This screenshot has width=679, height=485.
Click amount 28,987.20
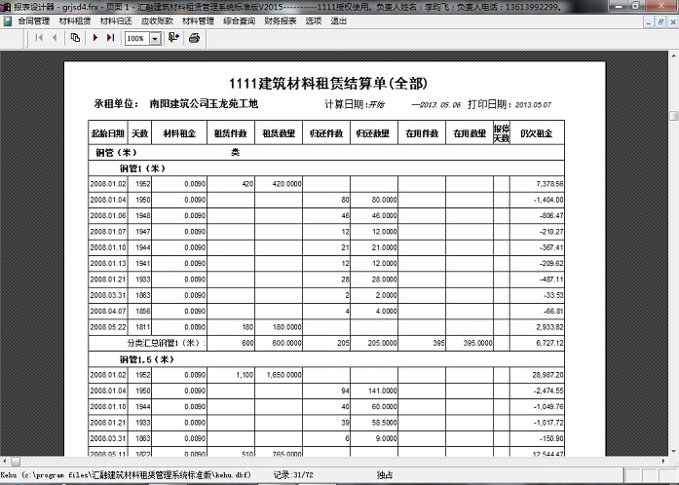[x=547, y=375]
